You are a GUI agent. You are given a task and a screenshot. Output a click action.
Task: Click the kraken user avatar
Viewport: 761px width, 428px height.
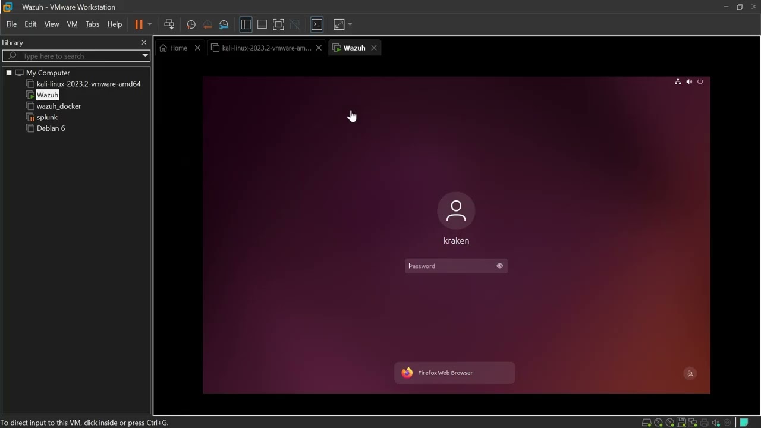pos(456,210)
